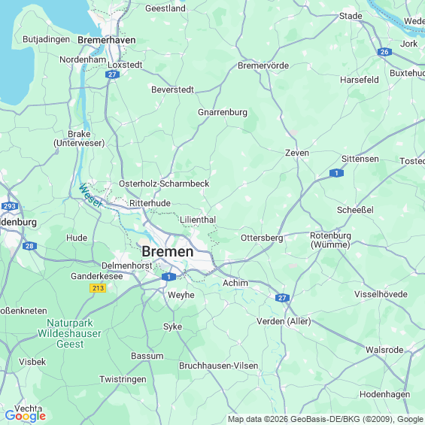
Task: Click the Naturpark Wildeshauser Geest label
Action: pos(70,333)
